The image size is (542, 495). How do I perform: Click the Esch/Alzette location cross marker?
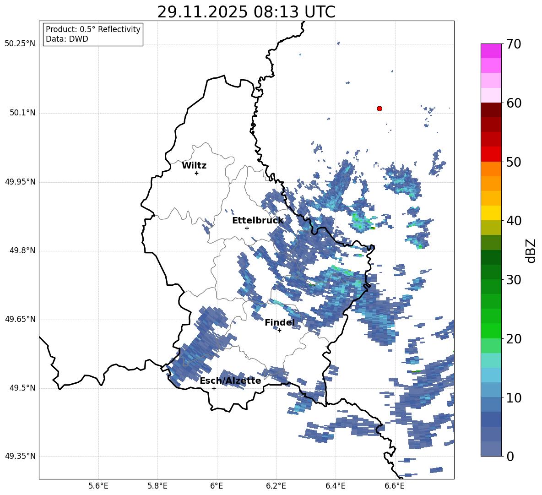214,388
